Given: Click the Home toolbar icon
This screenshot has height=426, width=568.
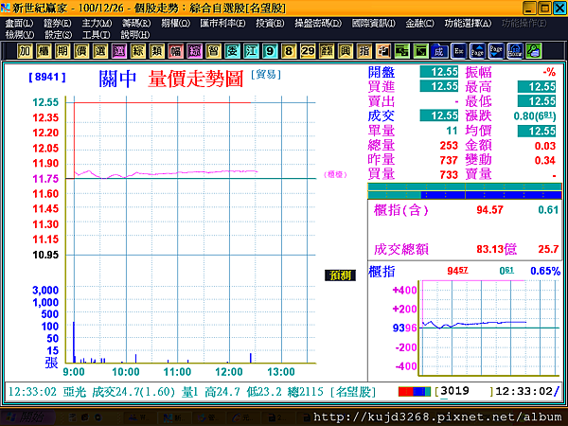Looking at the screenshot, I should [x=515, y=51].
